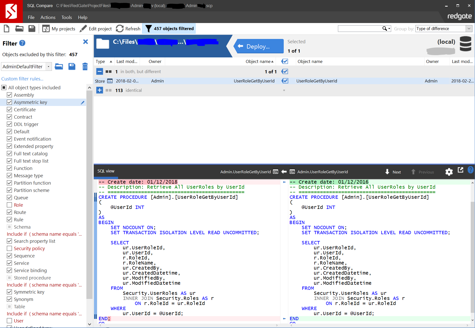The width and height of the screenshot is (475, 328).
Task: Pop out SQL view window
Action: point(461,170)
